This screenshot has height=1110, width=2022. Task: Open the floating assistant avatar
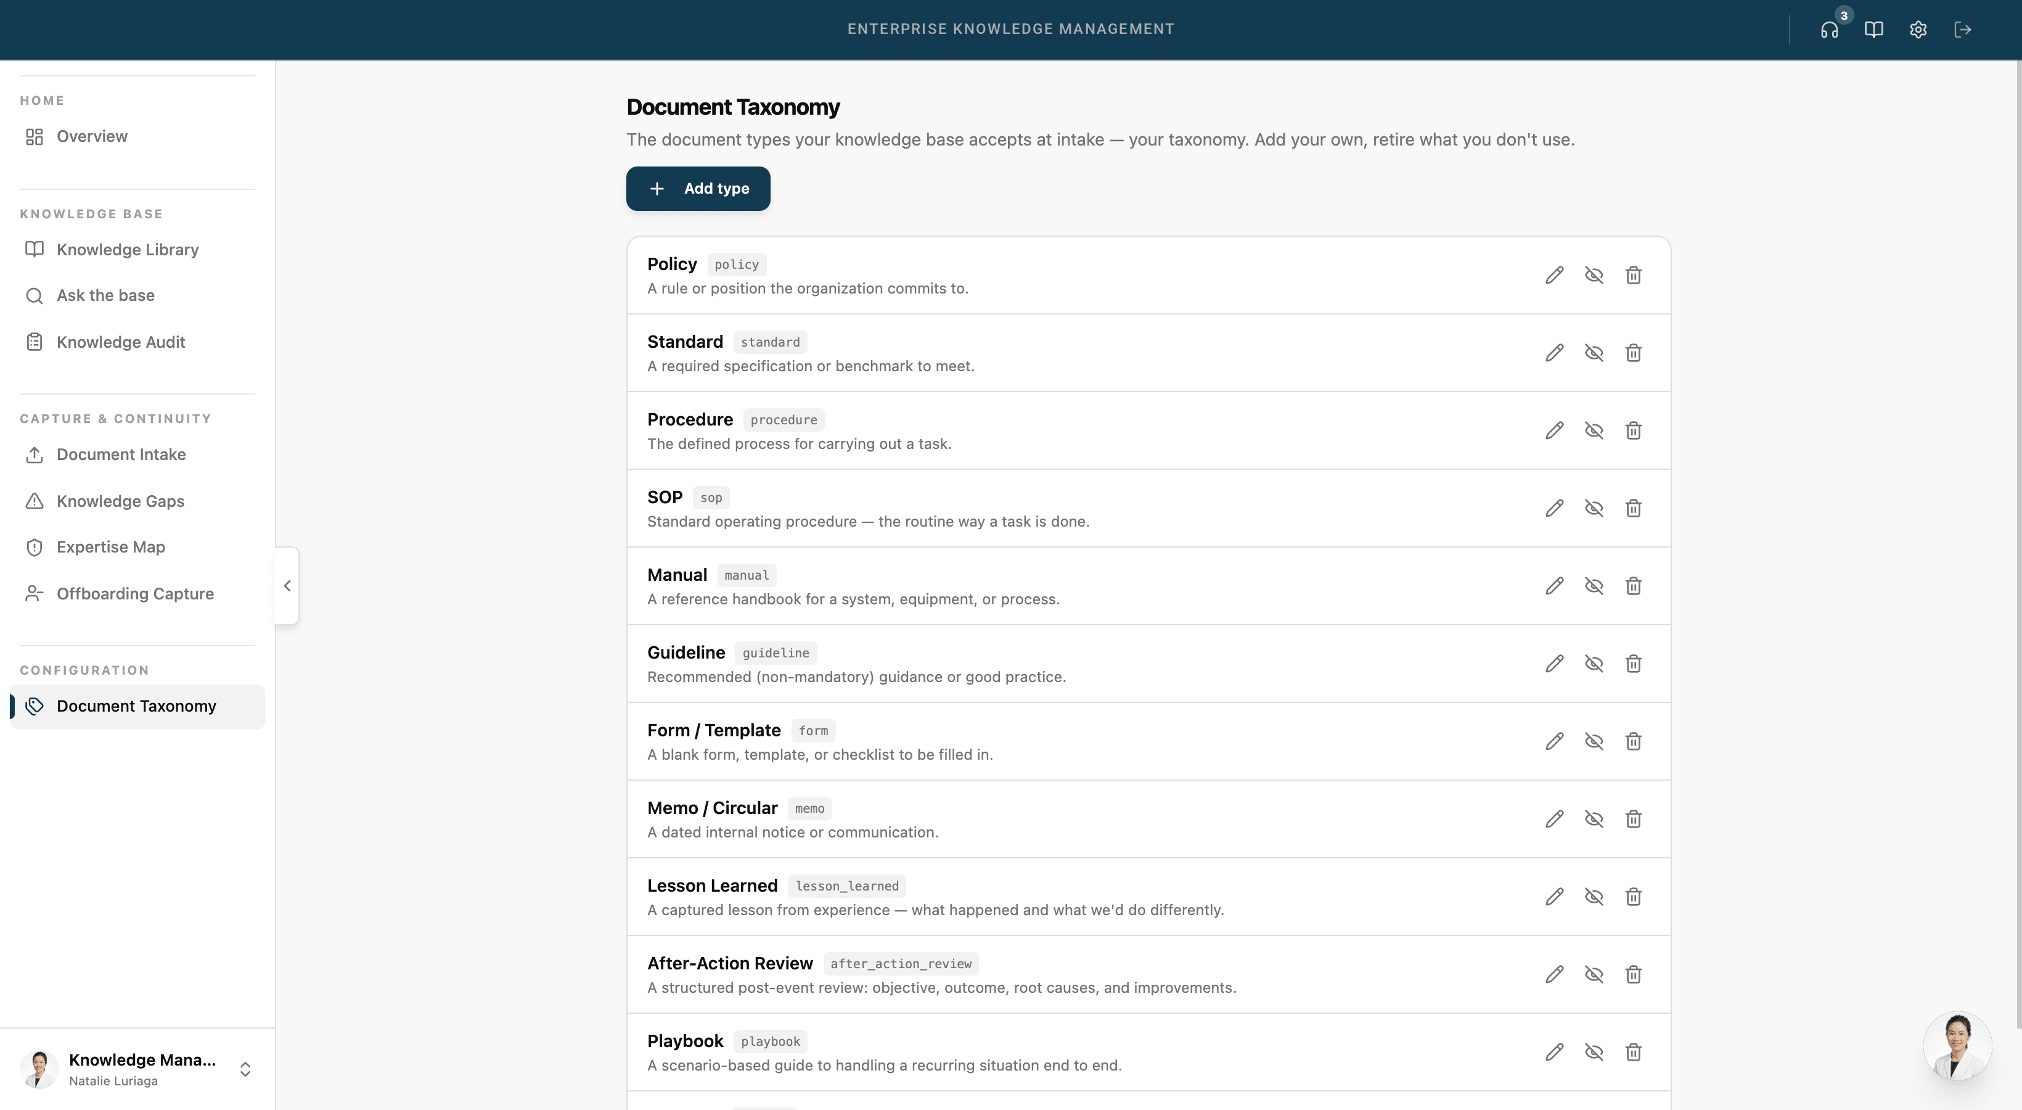pyautogui.click(x=1958, y=1046)
